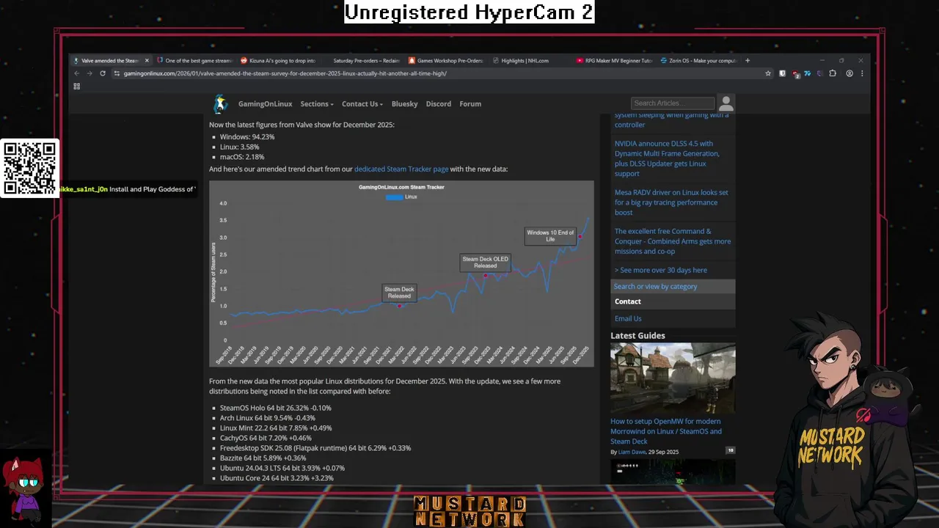This screenshot has width=939, height=528.
Task: Click See more over 30 days here
Action: 661,270
